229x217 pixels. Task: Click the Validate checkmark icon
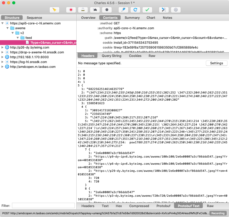[x=147, y=10]
